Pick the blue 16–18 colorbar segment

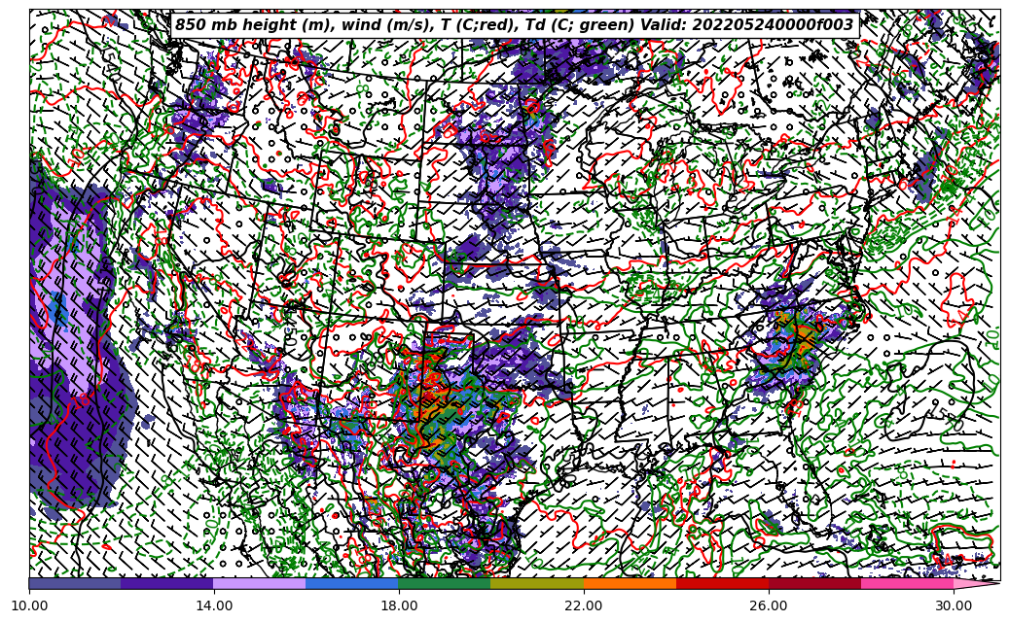[x=351, y=583]
